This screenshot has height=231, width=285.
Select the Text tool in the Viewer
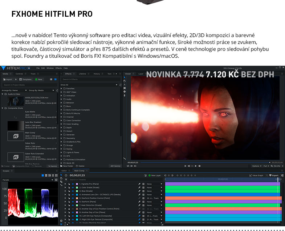(125, 85)
